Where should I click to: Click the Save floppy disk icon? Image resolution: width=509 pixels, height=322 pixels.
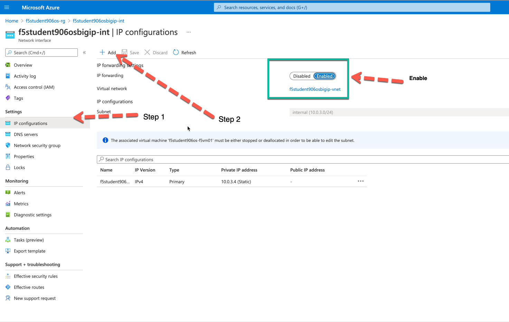124,52
